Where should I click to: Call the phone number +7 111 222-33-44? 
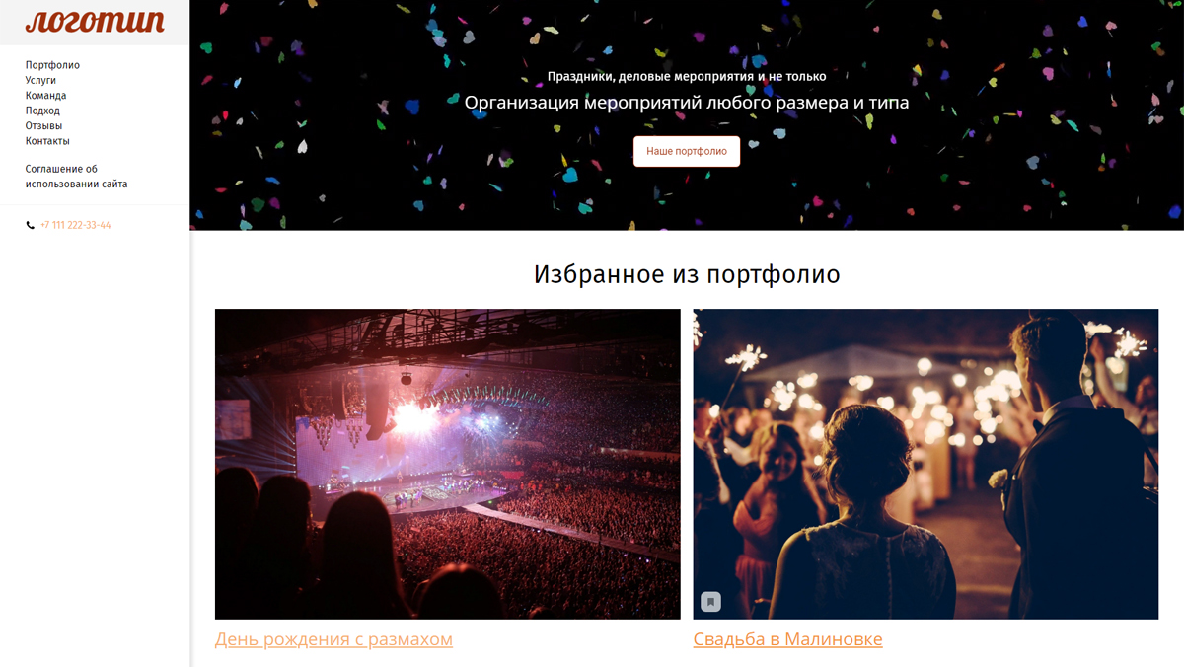point(76,226)
